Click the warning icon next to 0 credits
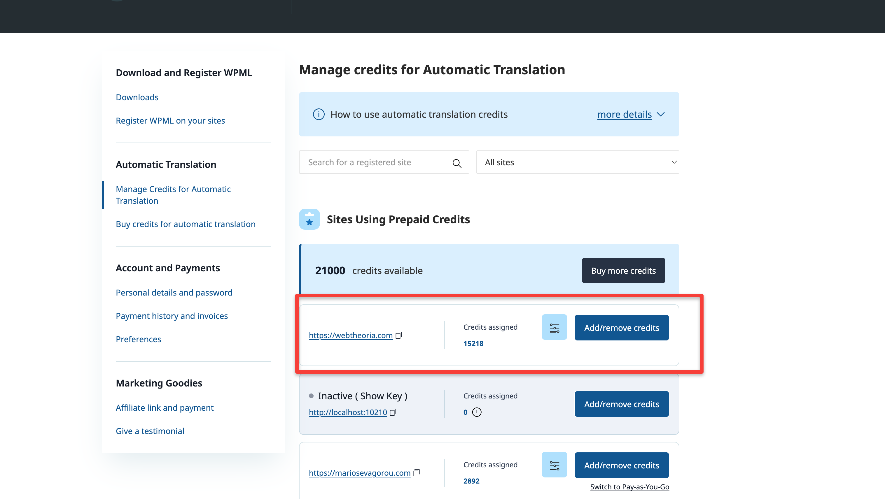885x499 pixels. pos(477,412)
